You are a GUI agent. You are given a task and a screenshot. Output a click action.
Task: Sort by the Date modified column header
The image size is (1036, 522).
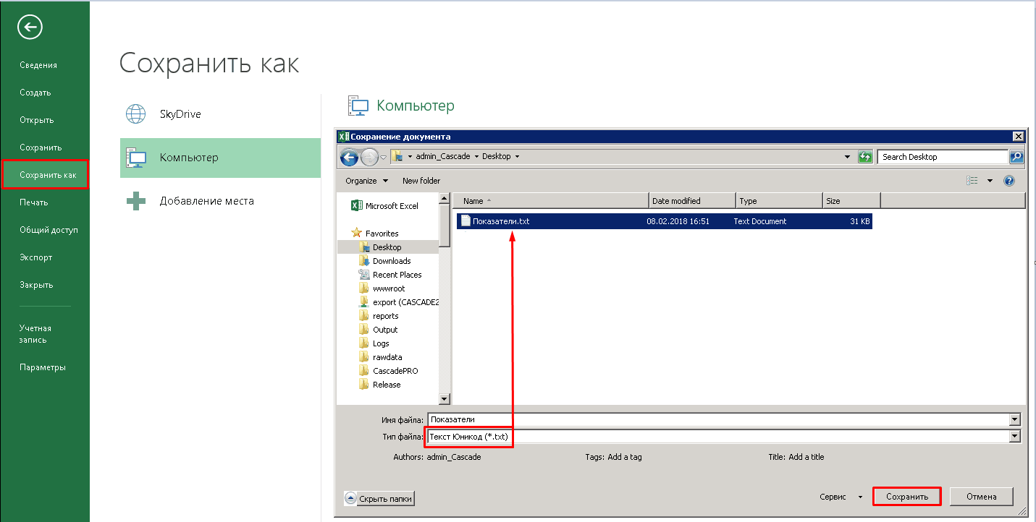click(x=692, y=201)
